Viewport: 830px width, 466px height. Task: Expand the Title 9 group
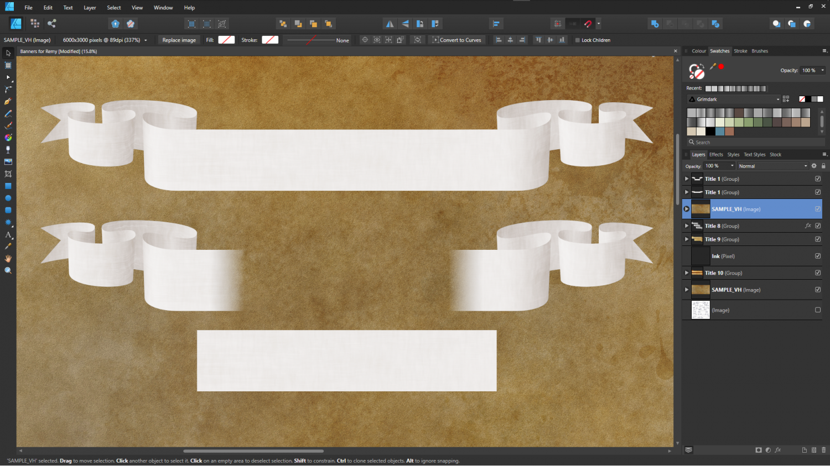tap(687, 239)
